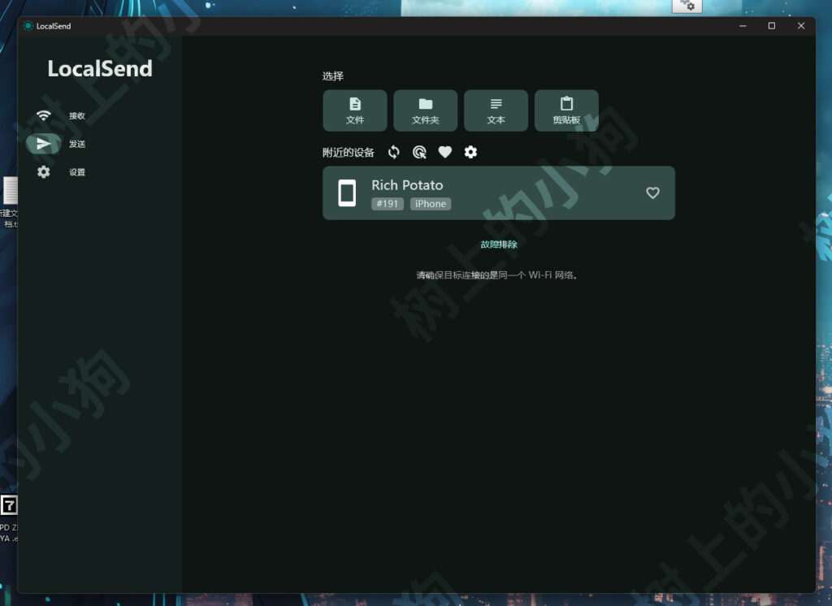Refresh the nearby devices list
The image size is (832, 606).
coord(394,152)
